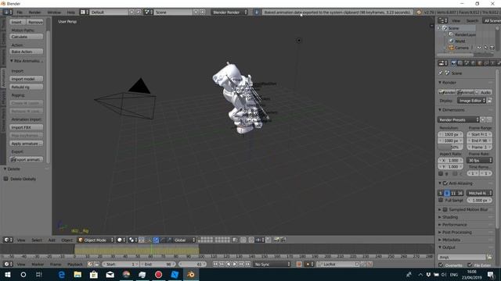Jump to the end frame
501x281 pixels.
pyautogui.click(x=248, y=264)
